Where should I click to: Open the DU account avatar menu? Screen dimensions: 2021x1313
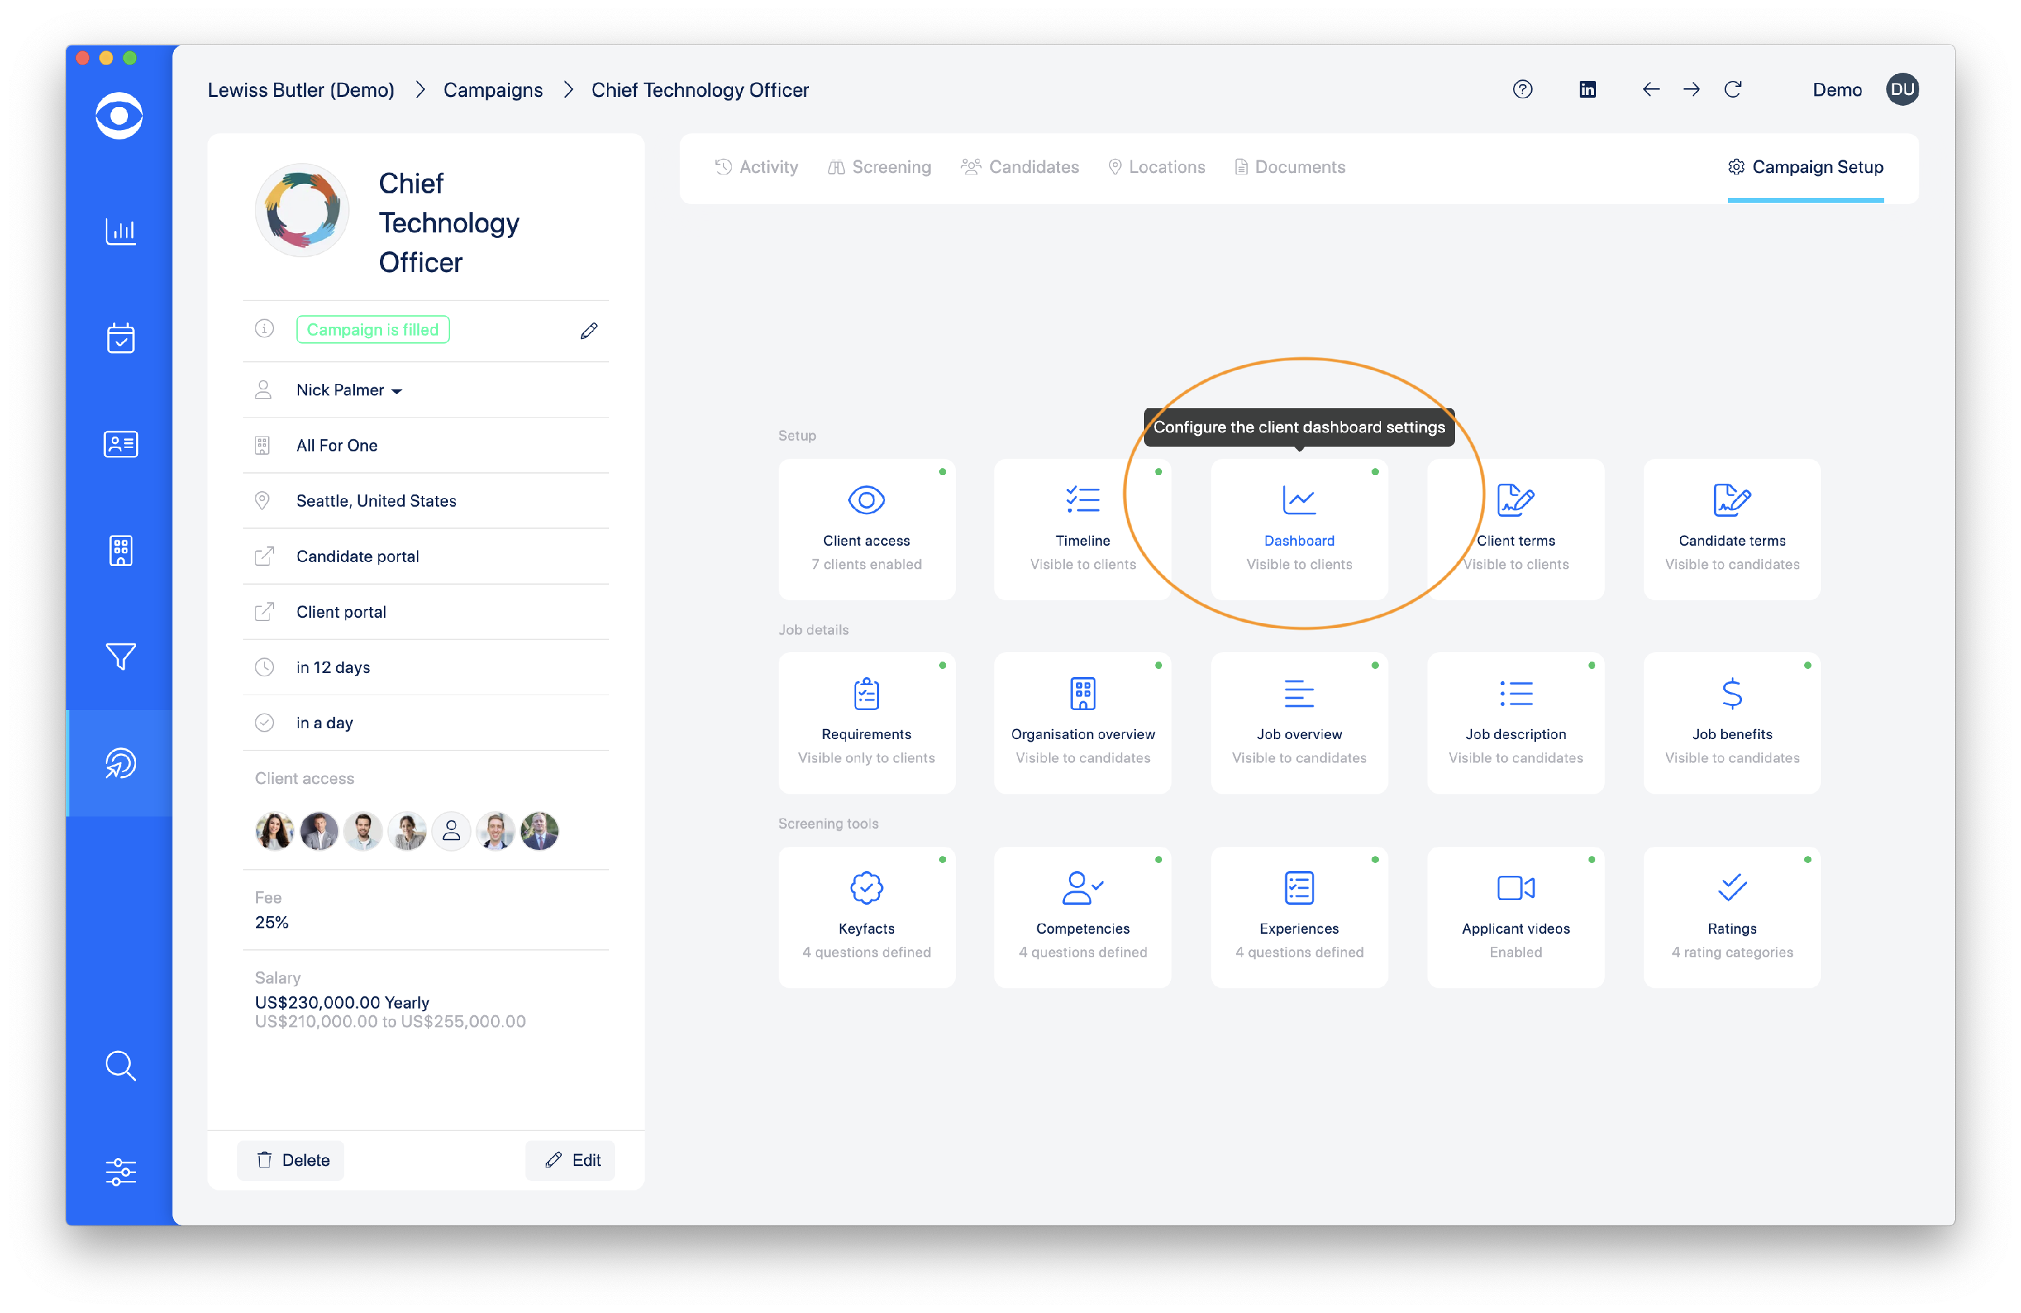click(1902, 89)
